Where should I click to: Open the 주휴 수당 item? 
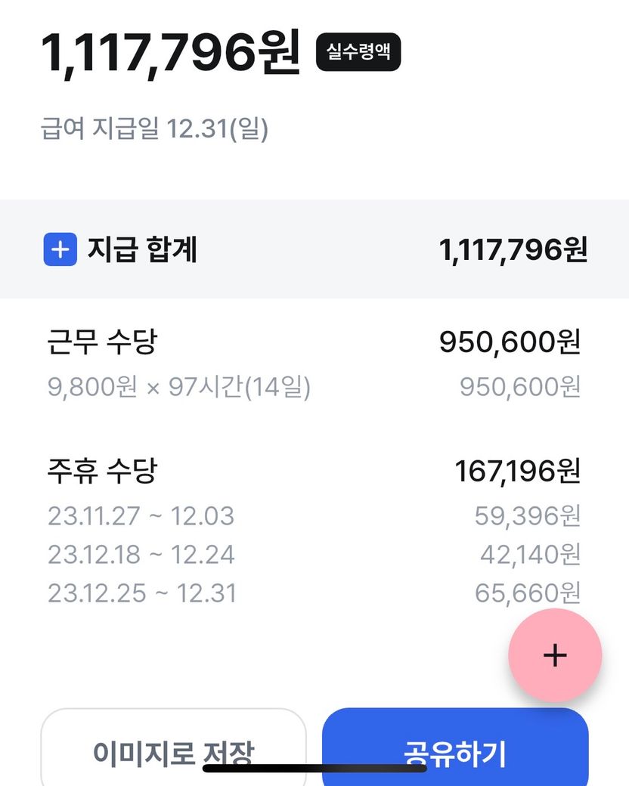pyautogui.click(x=102, y=472)
